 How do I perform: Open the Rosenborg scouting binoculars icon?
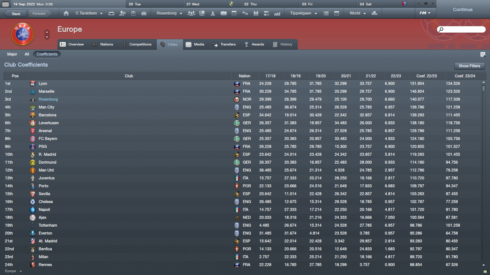point(256,13)
